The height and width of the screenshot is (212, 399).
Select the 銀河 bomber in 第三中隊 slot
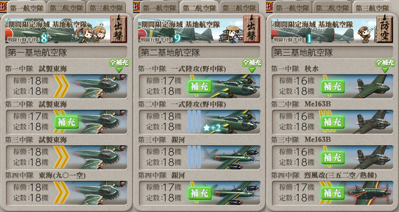tap(231, 157)
